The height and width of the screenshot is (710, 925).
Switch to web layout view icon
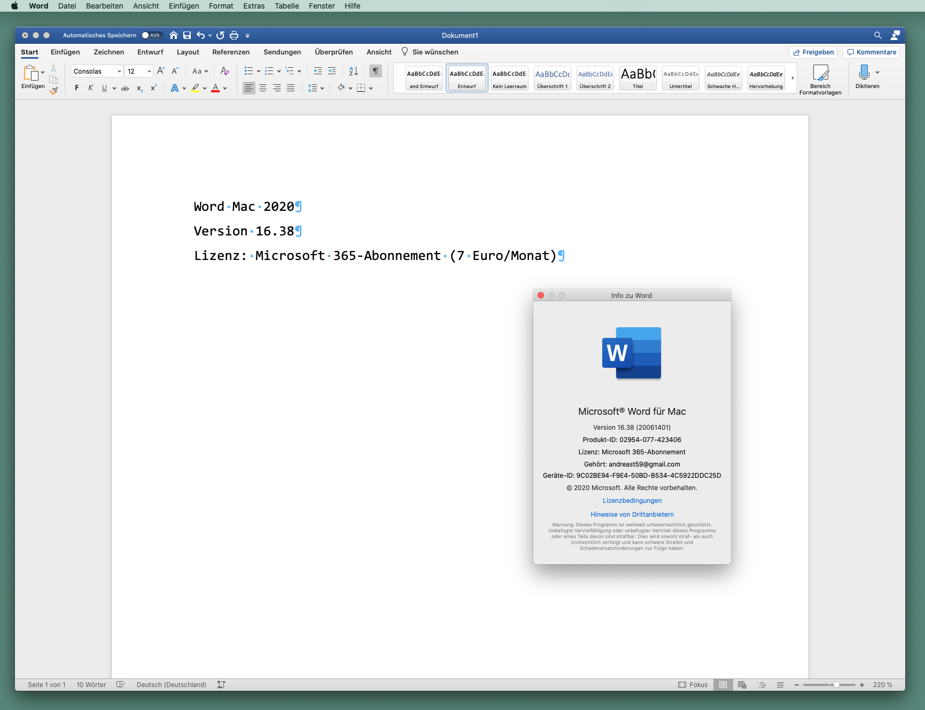tap(742, 684)
